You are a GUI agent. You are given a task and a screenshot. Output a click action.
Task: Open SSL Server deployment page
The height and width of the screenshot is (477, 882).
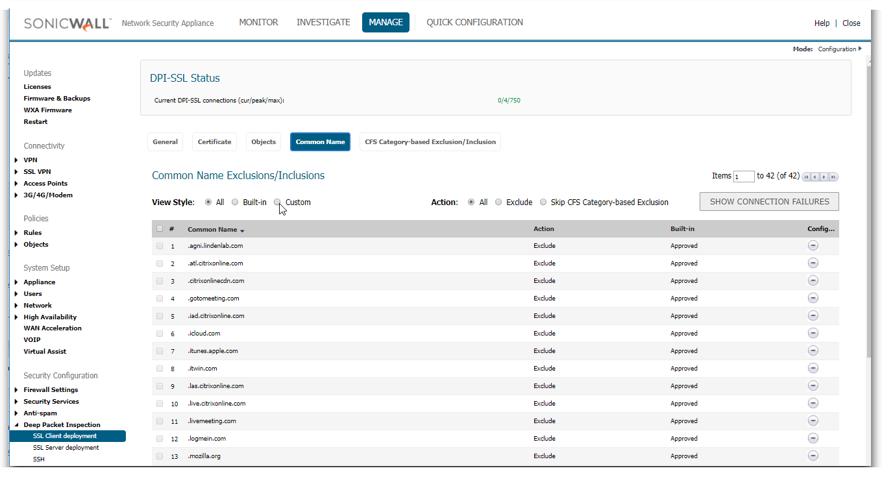click(x=66, y=447)
